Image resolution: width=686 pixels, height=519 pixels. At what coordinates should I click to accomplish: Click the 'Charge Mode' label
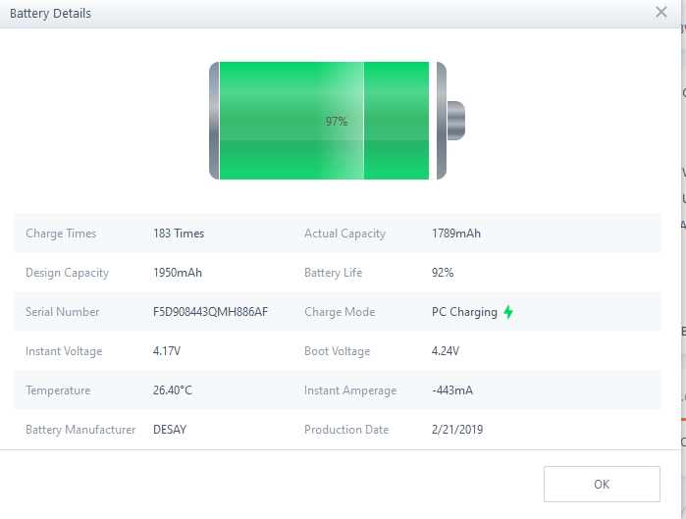point(340,312)
